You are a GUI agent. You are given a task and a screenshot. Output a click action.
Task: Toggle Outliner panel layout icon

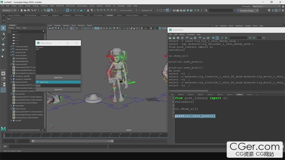(x=3, y=90)
